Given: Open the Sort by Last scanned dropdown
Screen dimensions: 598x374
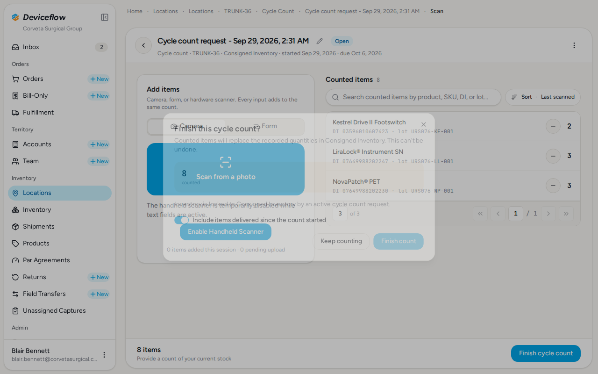Looking at the screenshot, I should click(x=543, y=97).
